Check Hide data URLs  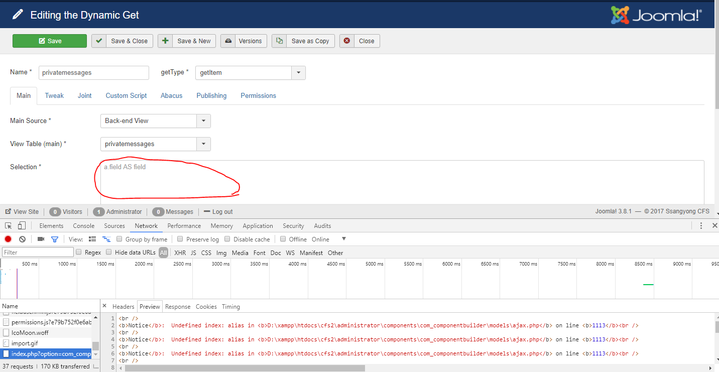[109, 253]
